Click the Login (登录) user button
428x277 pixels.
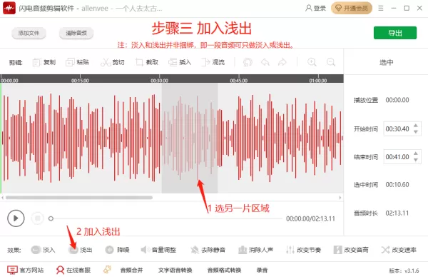[315, 8]
